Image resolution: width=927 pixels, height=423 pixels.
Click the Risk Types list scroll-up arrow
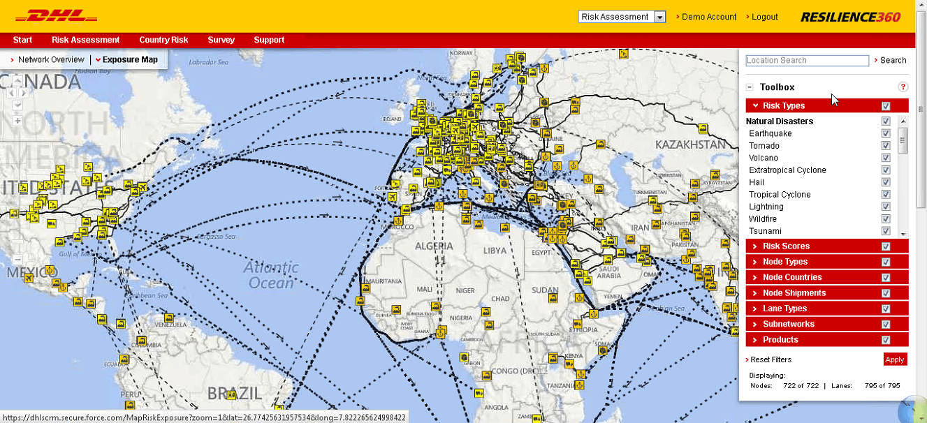coord(903,120)
